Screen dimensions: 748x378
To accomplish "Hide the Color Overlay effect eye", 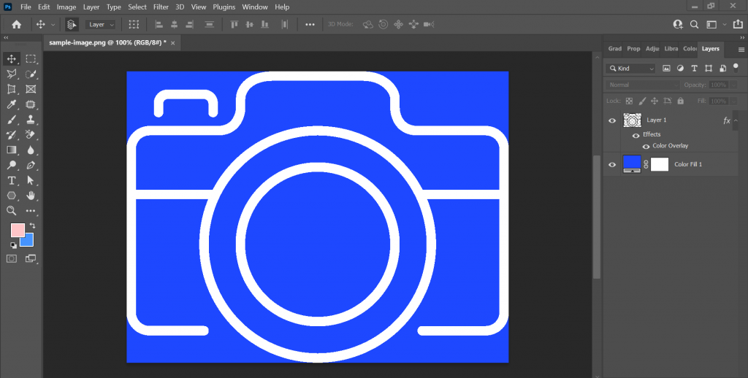I will [x=646, y=147].
